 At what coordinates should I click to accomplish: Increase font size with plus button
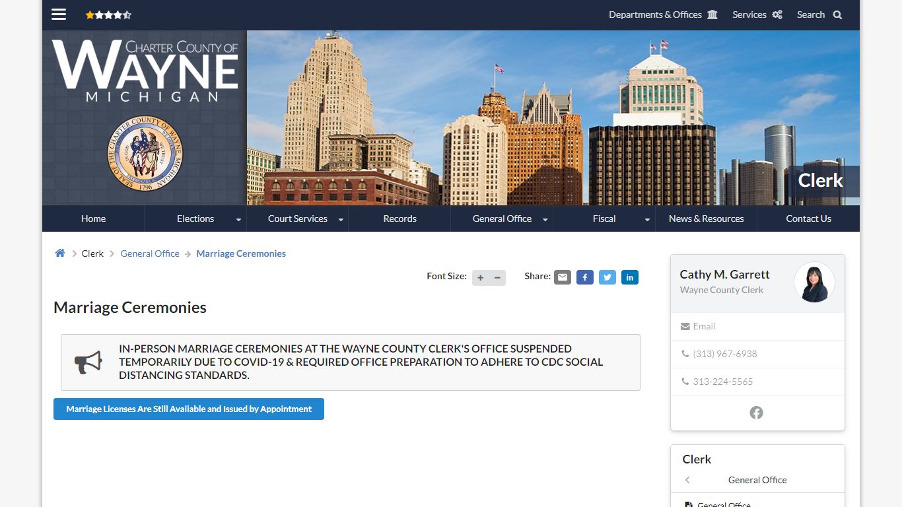tap(481, 277)
